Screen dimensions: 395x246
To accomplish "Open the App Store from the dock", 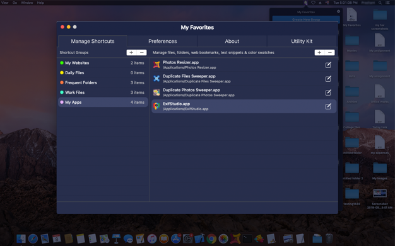I will 176,238.
